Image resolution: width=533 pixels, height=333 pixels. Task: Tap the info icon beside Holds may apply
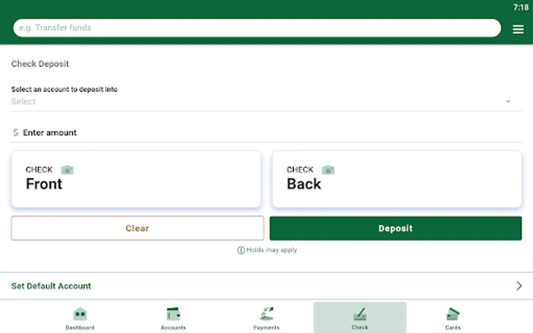coord(241,250)
